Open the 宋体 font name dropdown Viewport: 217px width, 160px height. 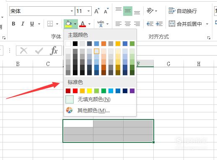coord(72,11)
